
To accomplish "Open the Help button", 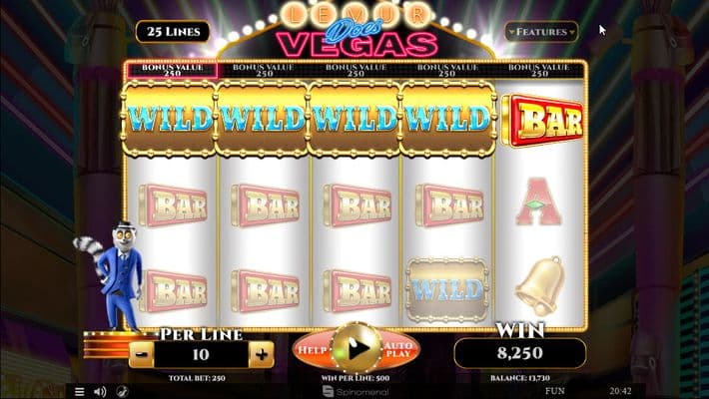I will (x=313, y=350).
